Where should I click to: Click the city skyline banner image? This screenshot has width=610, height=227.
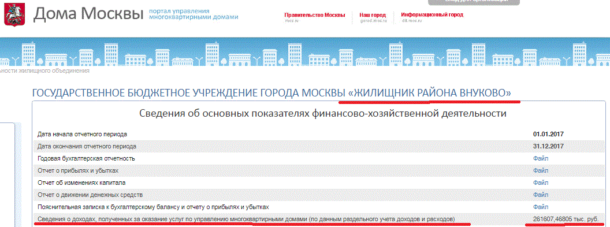click(305, 53)
